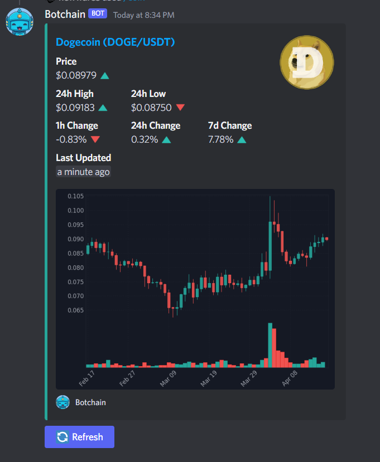The image size is (380, 462).
Task: Click the BOT tag badge
Action: [x=98, y=13]
